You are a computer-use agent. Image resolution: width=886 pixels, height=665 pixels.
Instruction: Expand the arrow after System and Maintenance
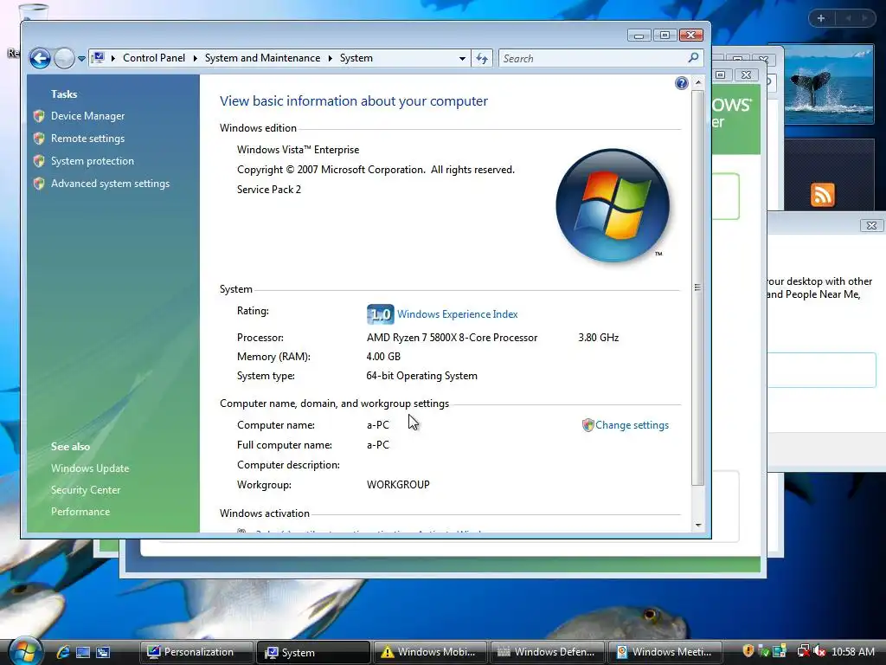tap(330, 58)
